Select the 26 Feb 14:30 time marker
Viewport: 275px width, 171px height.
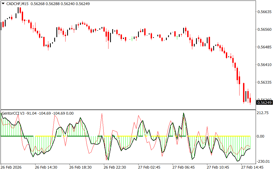(x=46, y=167)
